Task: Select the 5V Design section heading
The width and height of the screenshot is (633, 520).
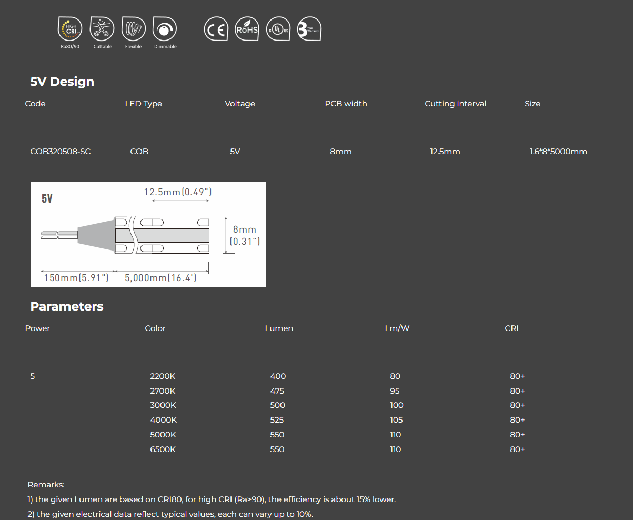Action: [62, 82]
